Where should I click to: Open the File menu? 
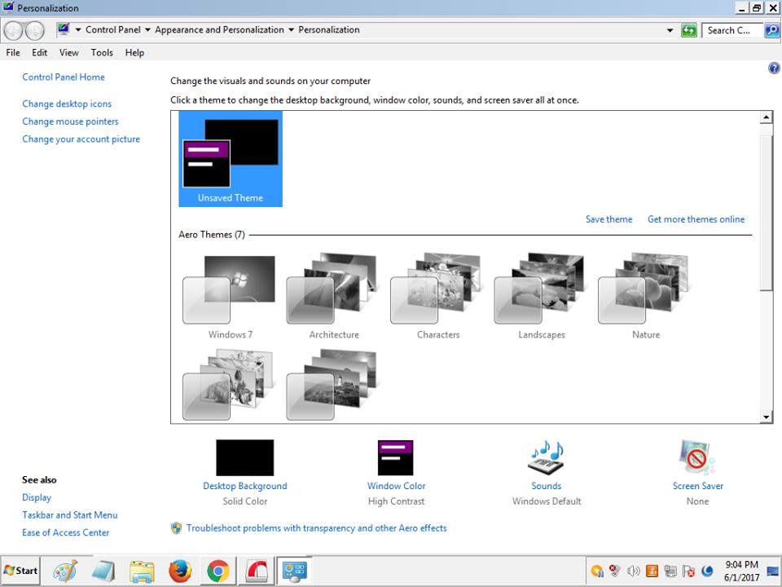coord(13,52)
